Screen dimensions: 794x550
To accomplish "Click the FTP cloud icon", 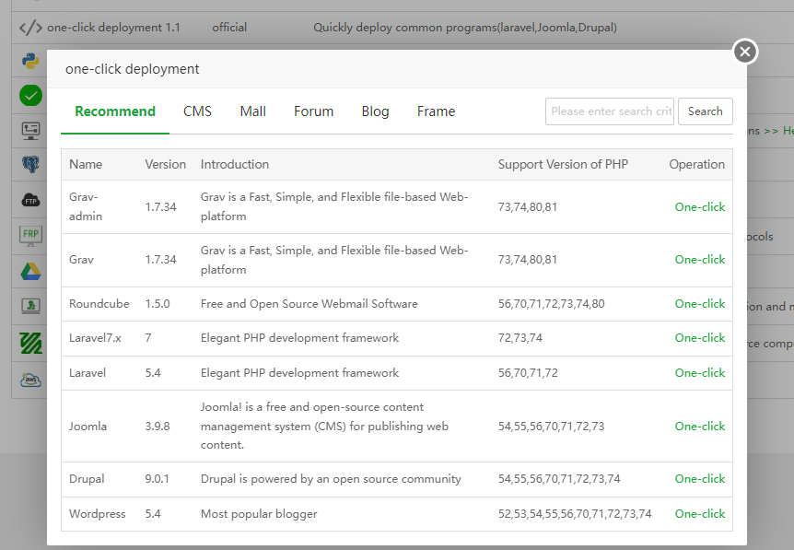I will tap(30, 200).
